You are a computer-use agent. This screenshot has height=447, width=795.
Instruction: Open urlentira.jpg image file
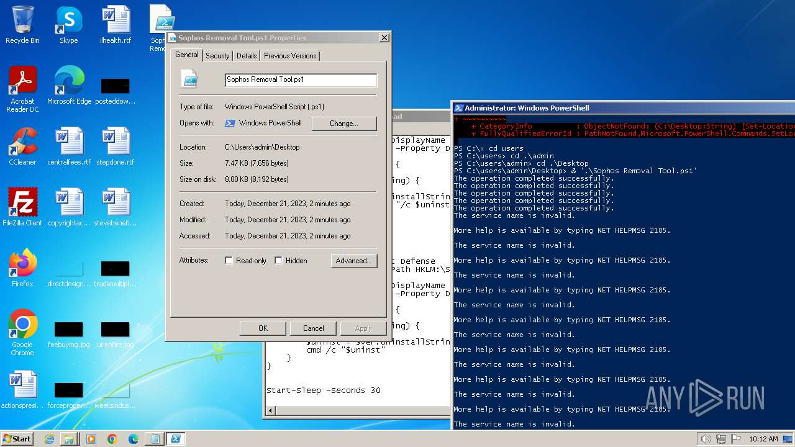(x=116, y=334)
